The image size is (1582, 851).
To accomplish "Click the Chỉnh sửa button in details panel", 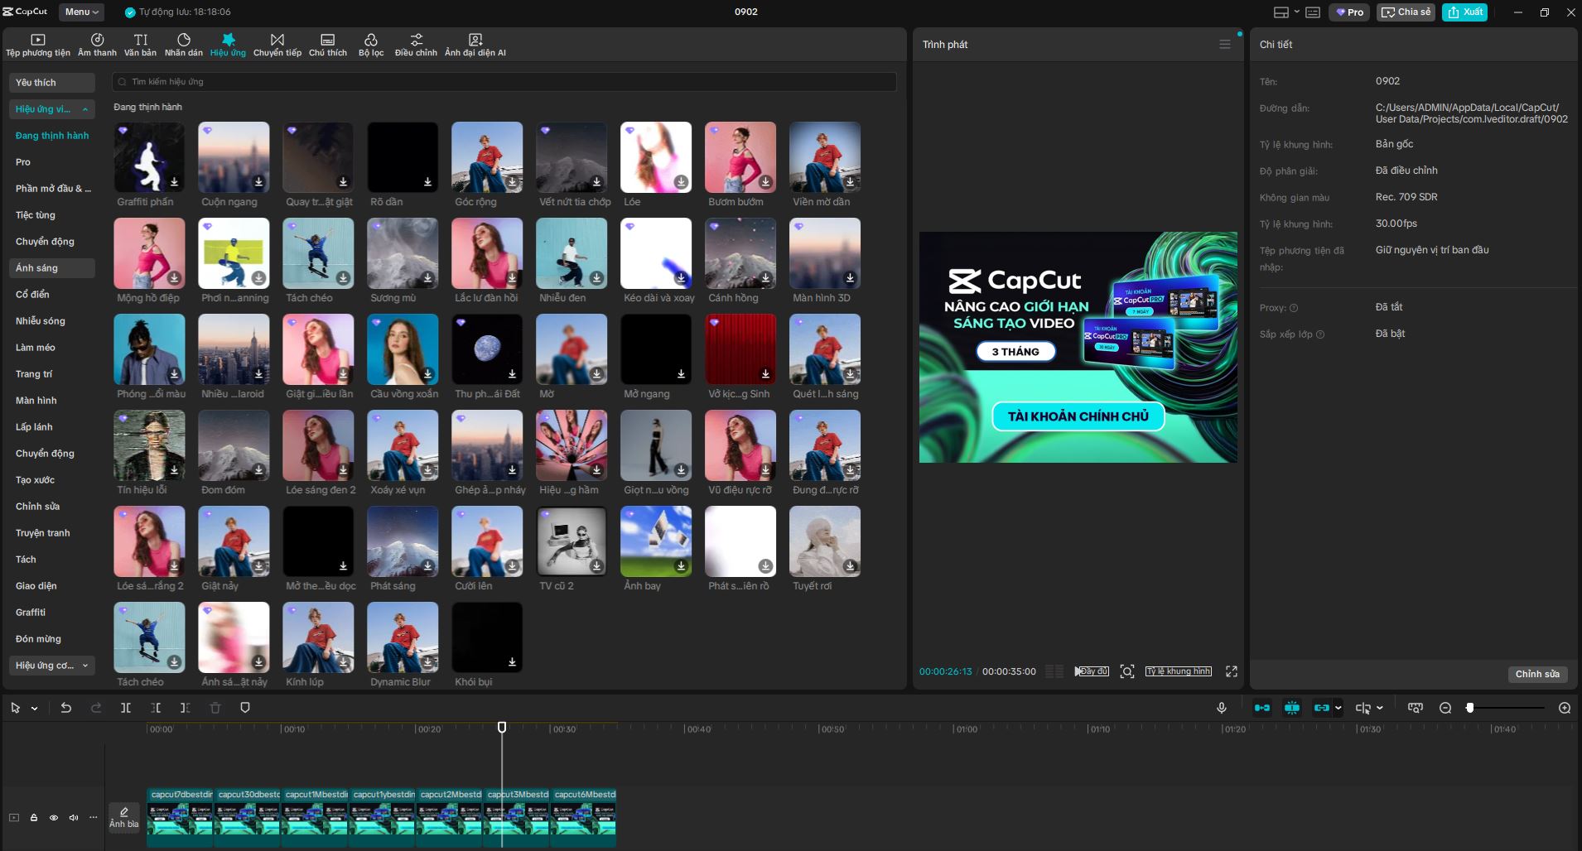I will (1537, 674).
